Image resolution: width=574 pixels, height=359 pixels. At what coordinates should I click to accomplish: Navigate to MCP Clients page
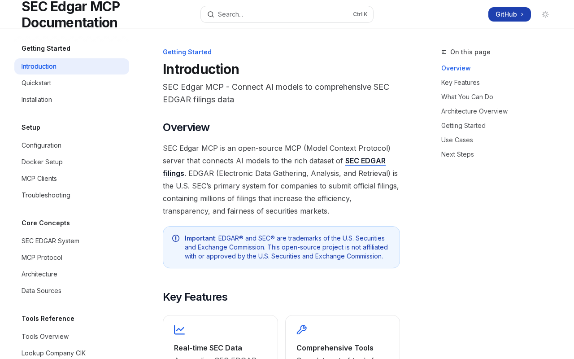[39, 179]
